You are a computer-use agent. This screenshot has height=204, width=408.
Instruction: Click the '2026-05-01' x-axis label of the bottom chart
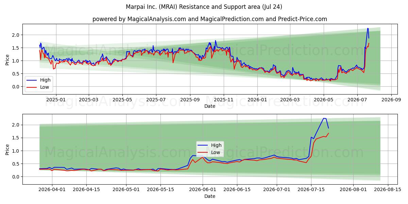pos(126,190)
